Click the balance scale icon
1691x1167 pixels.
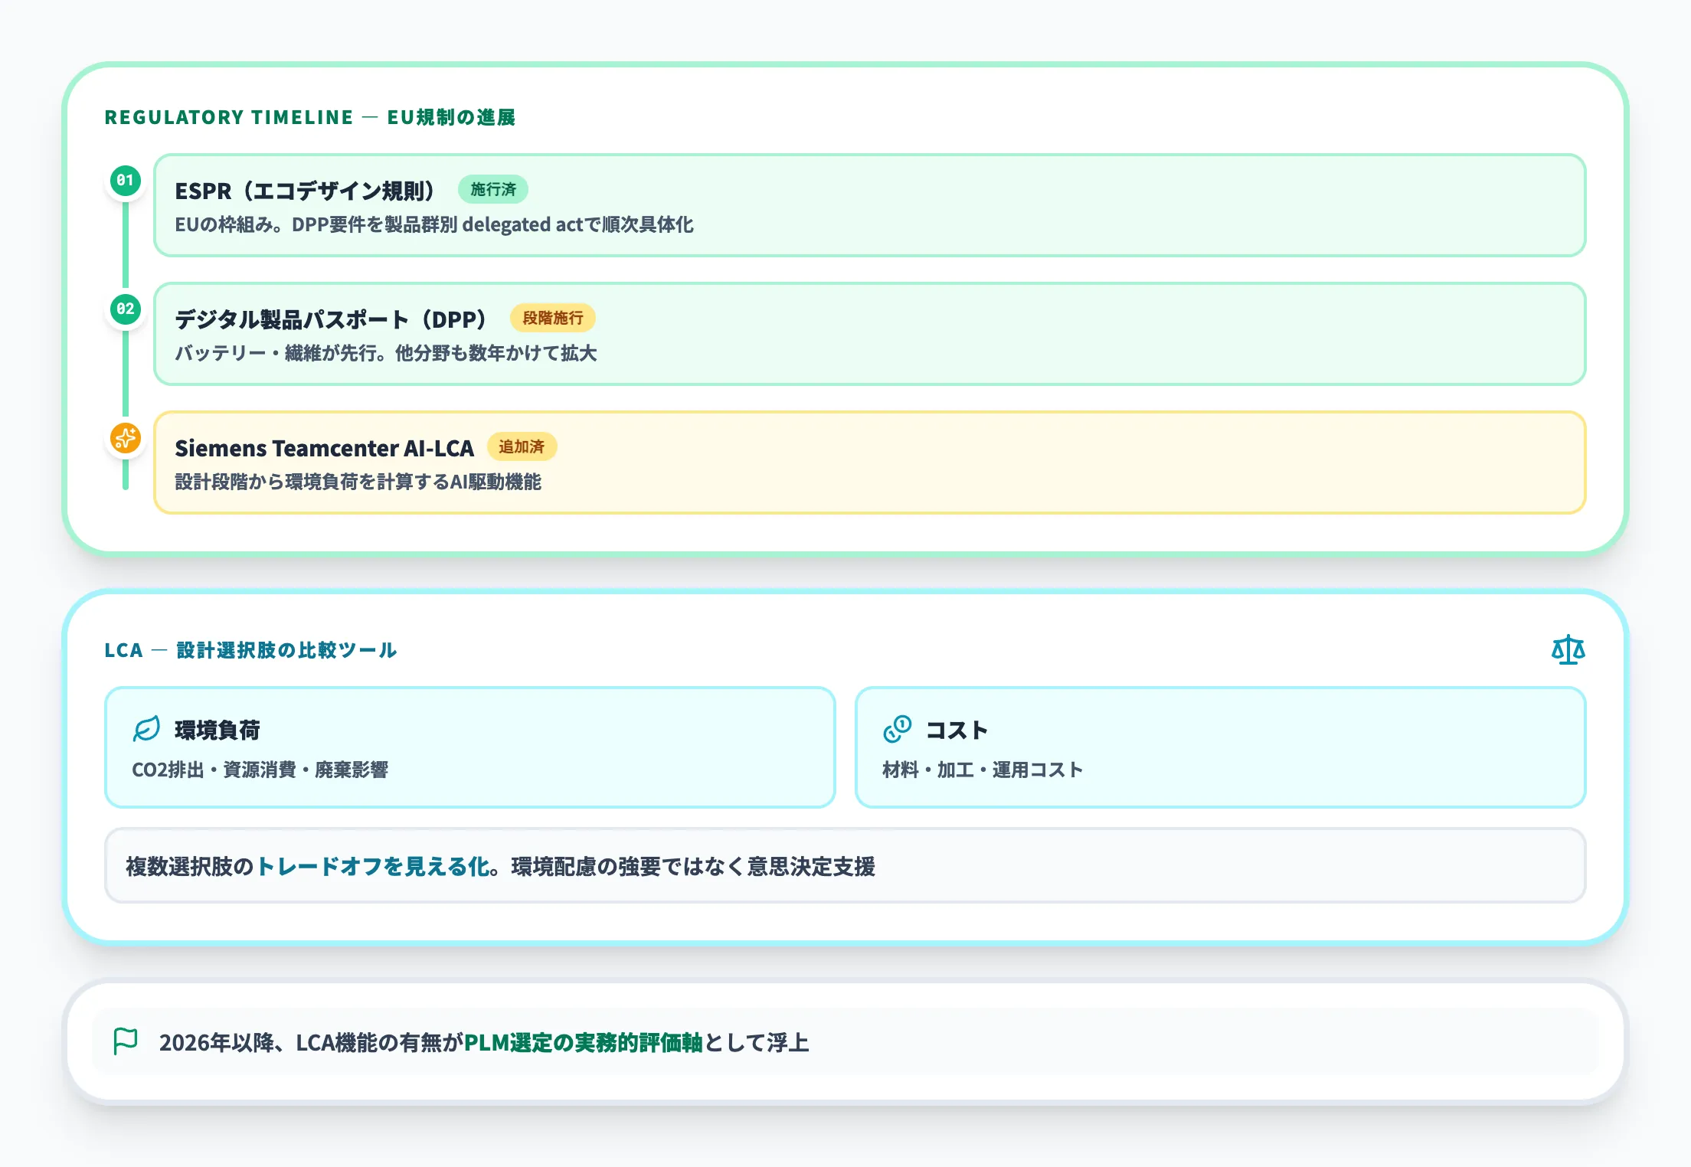1568,650
